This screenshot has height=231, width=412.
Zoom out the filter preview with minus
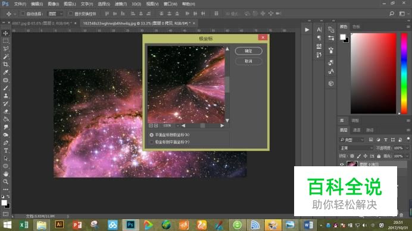coord(151,126)
